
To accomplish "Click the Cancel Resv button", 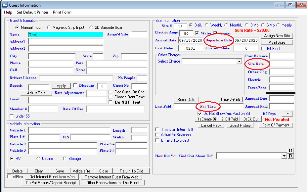I will point(211,125).
